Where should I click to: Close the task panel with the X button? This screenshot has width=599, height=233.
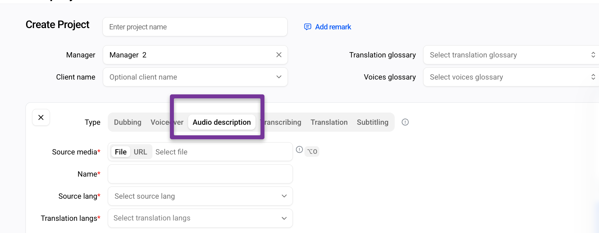(41, 117)
